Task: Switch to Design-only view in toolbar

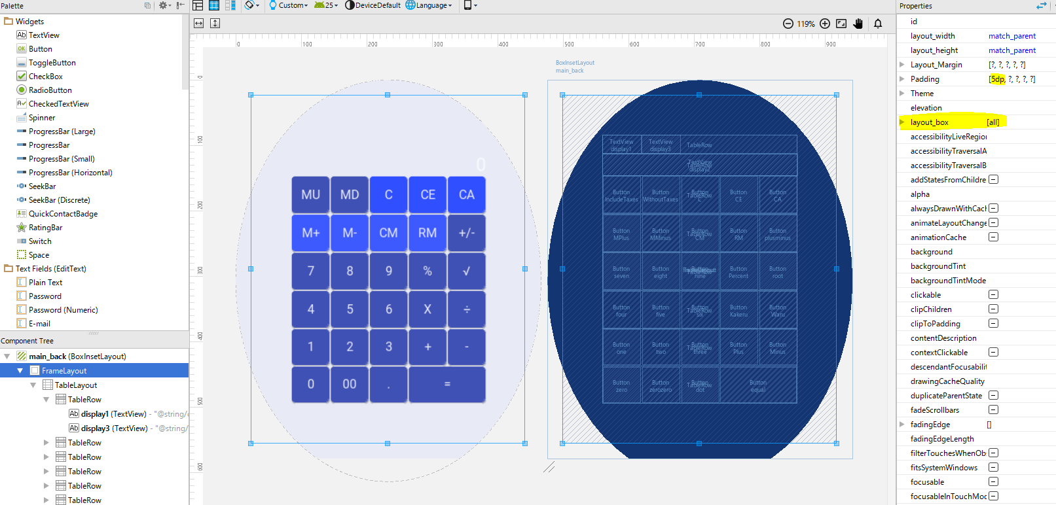Action: (x=198, y=5)
